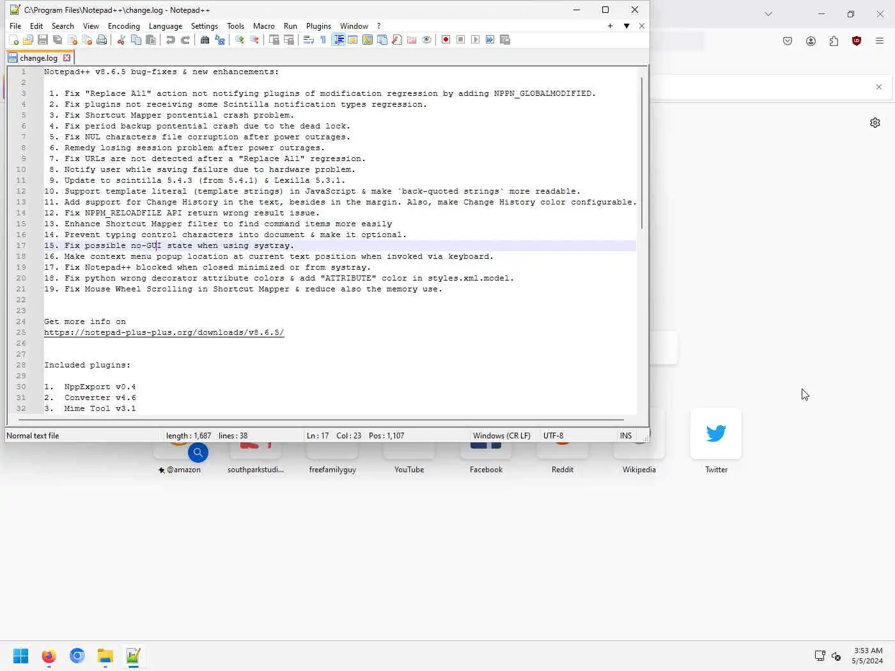Toggle synchronized horizontal scrolling icon

[x=289, y=40]
